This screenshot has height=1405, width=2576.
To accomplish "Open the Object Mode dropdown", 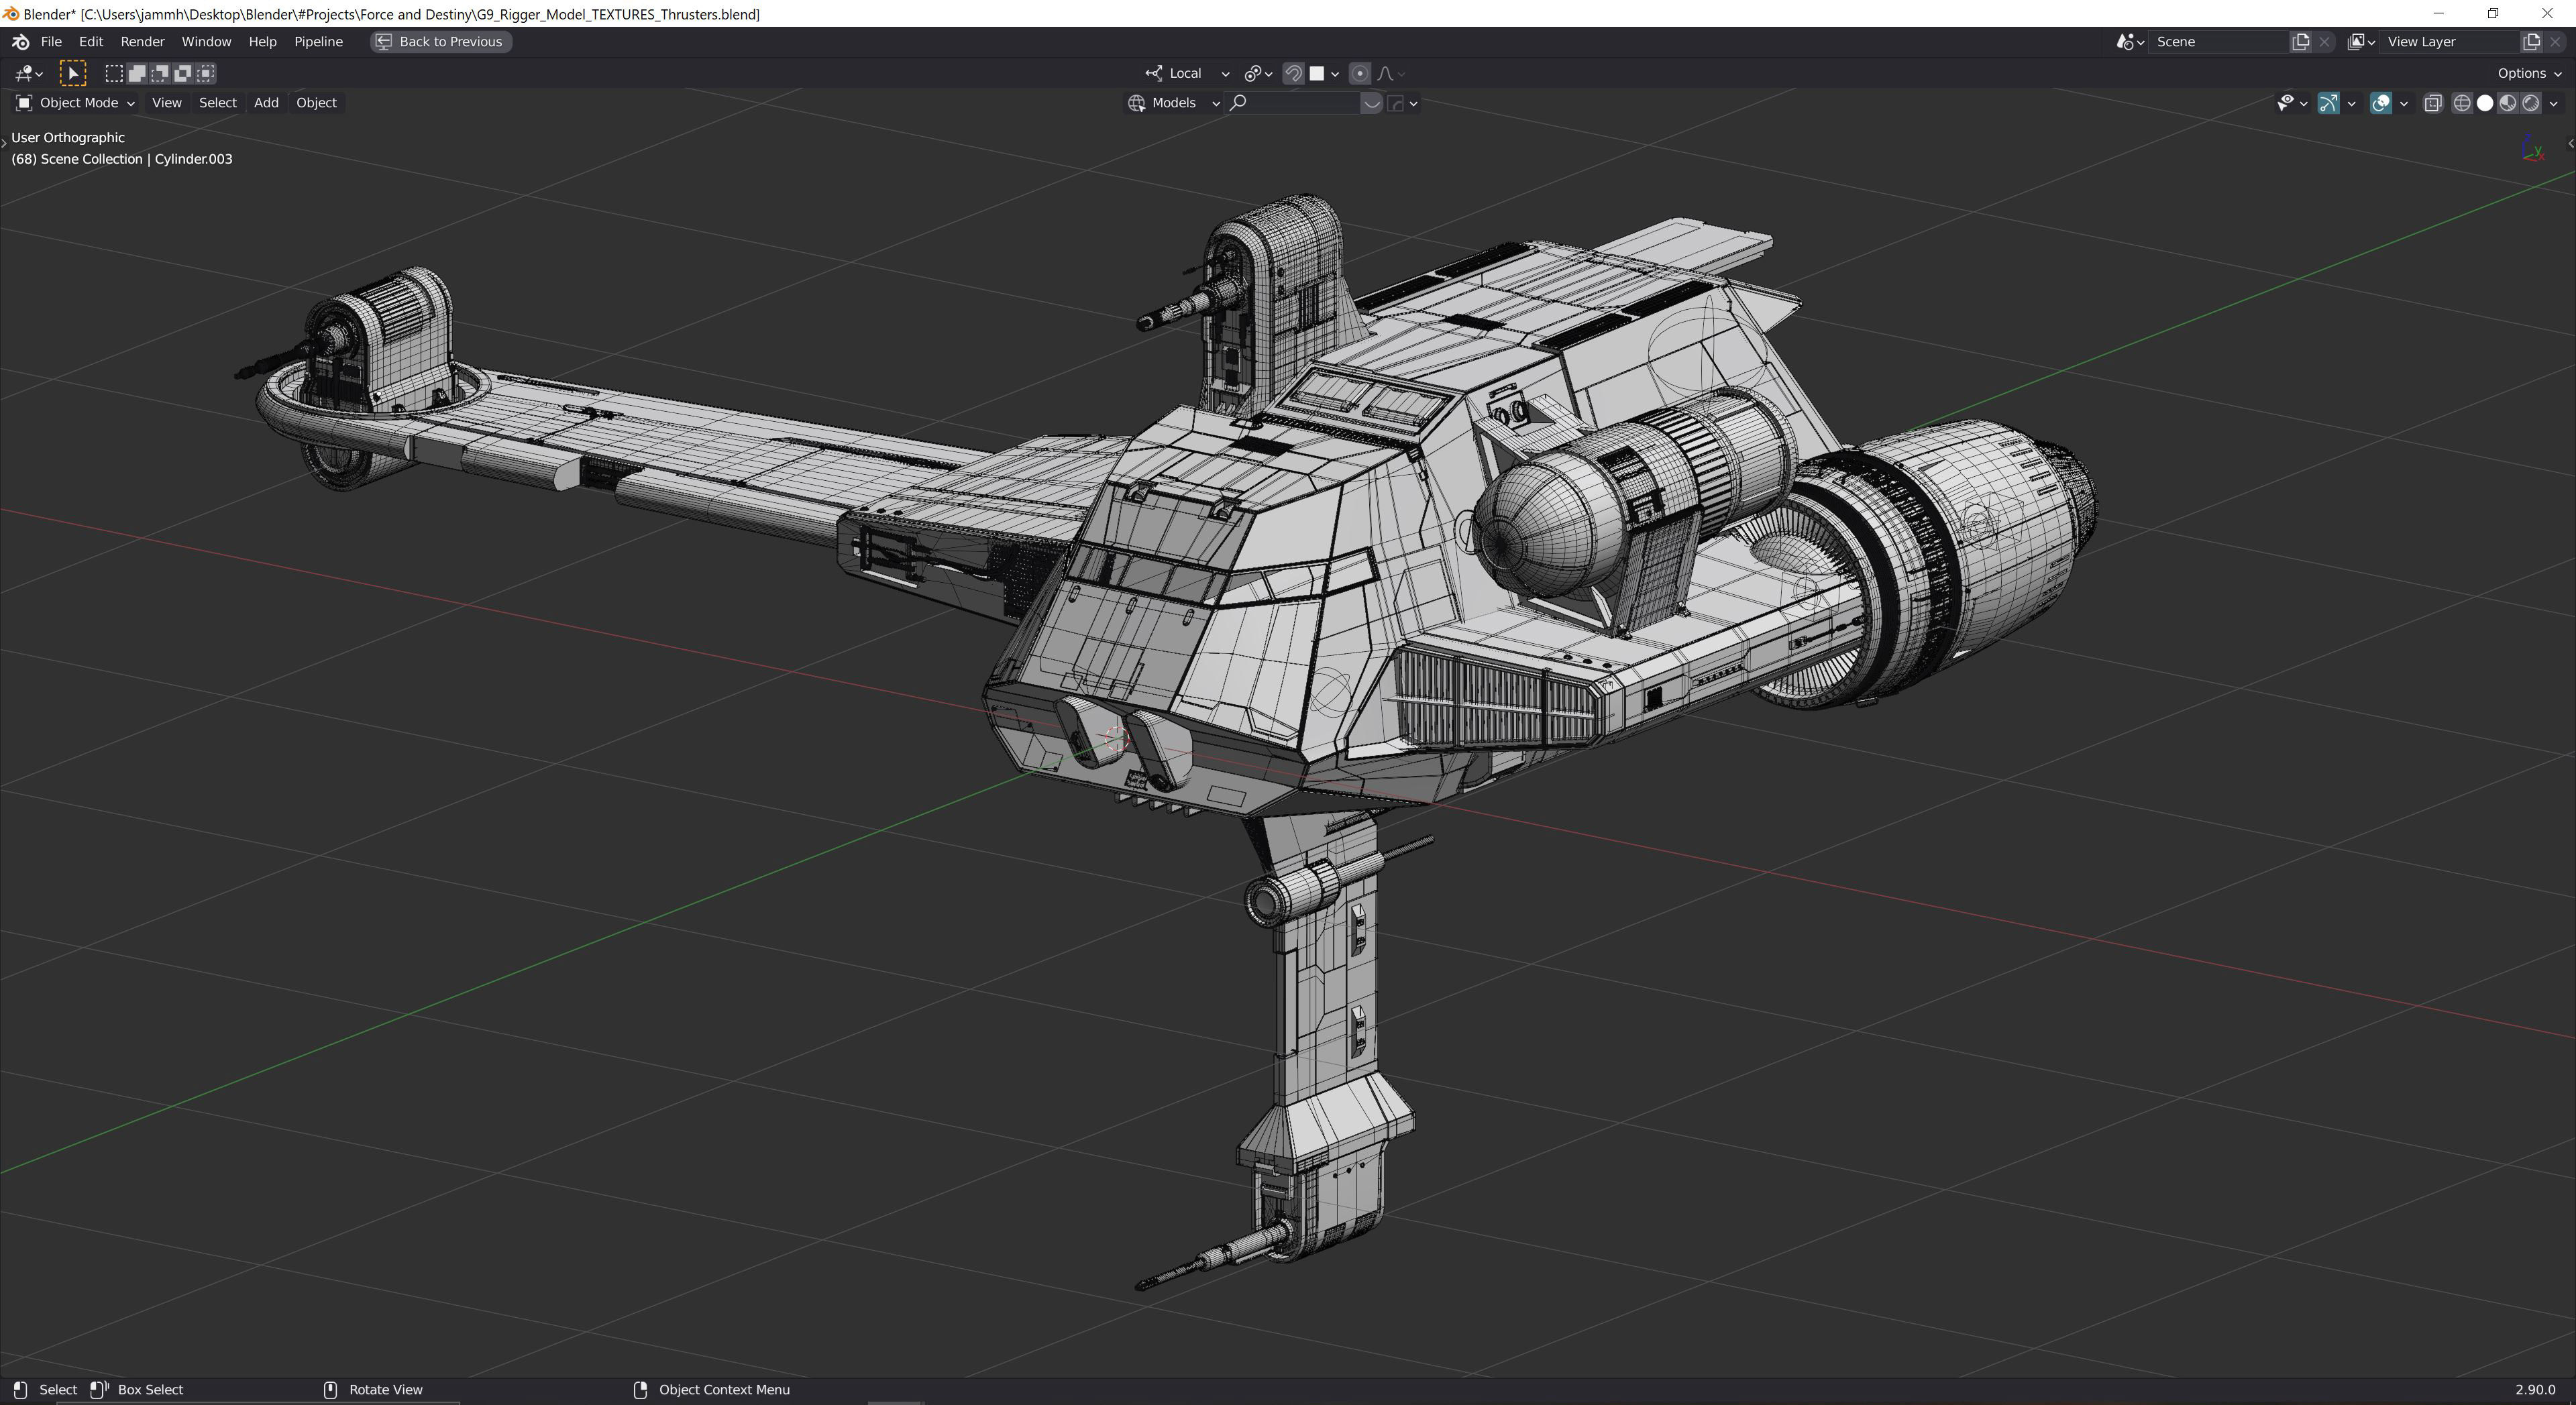I will [76, 103].
